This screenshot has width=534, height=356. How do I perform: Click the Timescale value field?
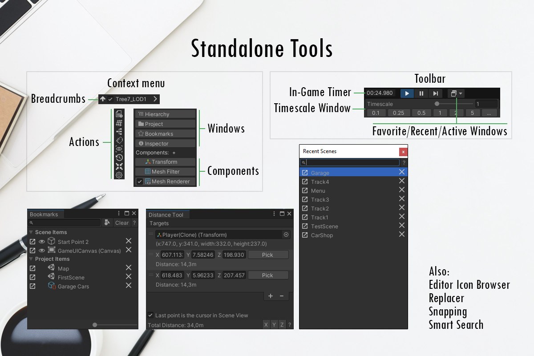[x=486, y=104]
